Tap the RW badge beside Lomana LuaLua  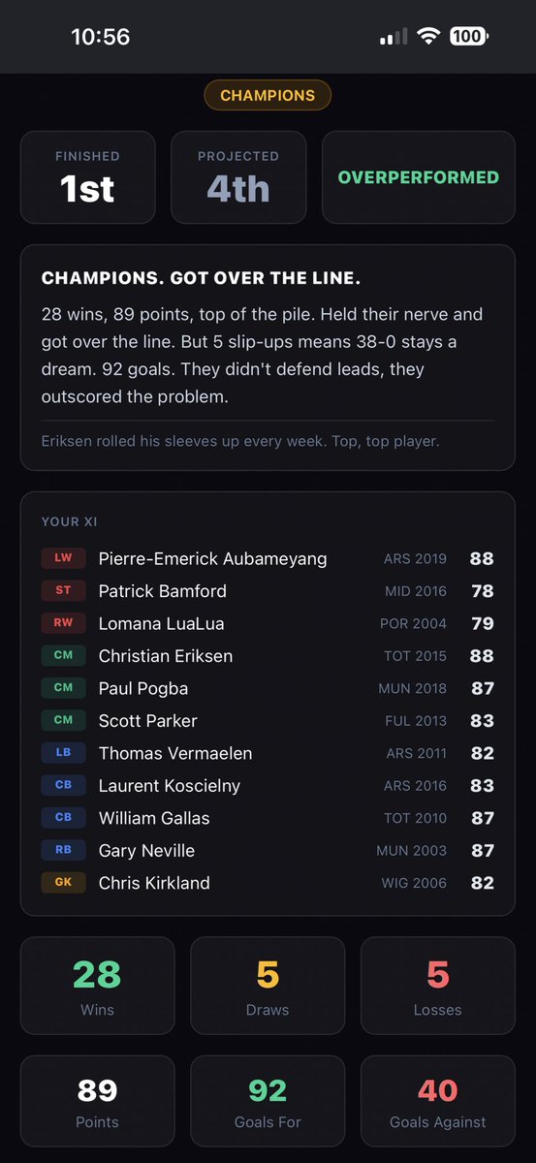(63, 623)
